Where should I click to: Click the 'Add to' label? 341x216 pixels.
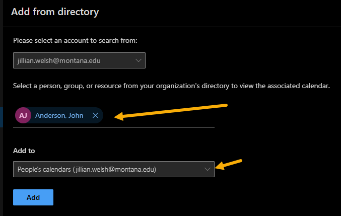tap(24, 151)
